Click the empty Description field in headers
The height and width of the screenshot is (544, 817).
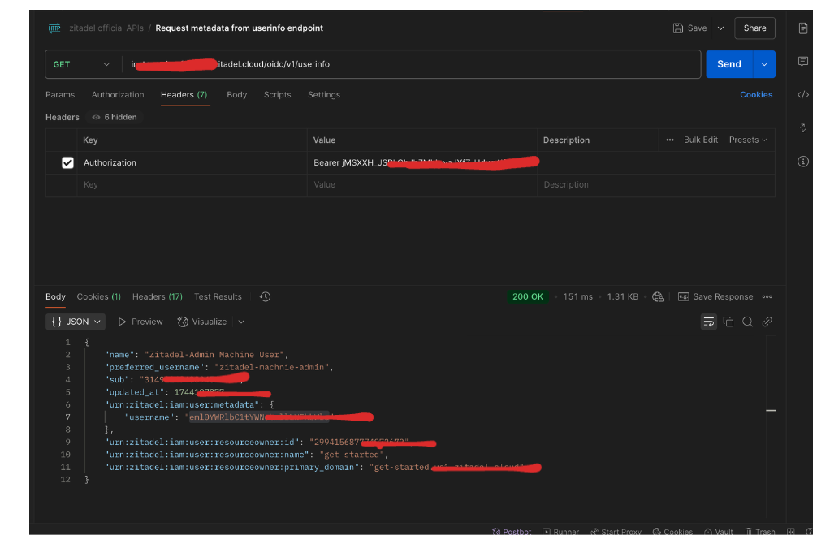pyautogui.click(x=656, y=184)
